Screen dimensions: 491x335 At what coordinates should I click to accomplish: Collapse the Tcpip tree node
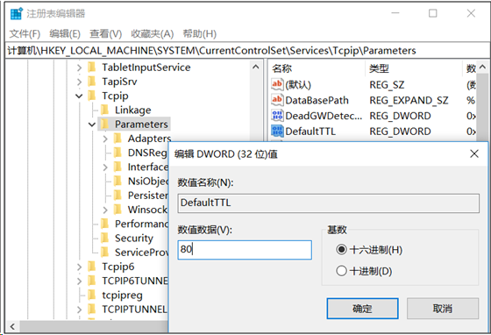pos(80,96)
